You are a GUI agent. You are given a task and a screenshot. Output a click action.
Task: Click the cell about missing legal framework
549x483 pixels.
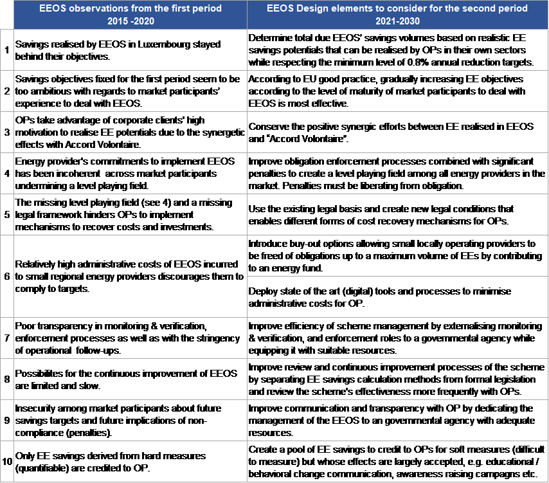tap(130, 214)
